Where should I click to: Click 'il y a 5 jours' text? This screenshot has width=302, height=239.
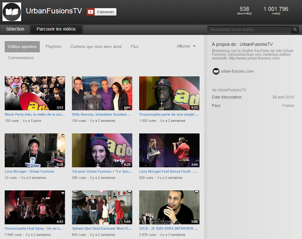[32, 120]
